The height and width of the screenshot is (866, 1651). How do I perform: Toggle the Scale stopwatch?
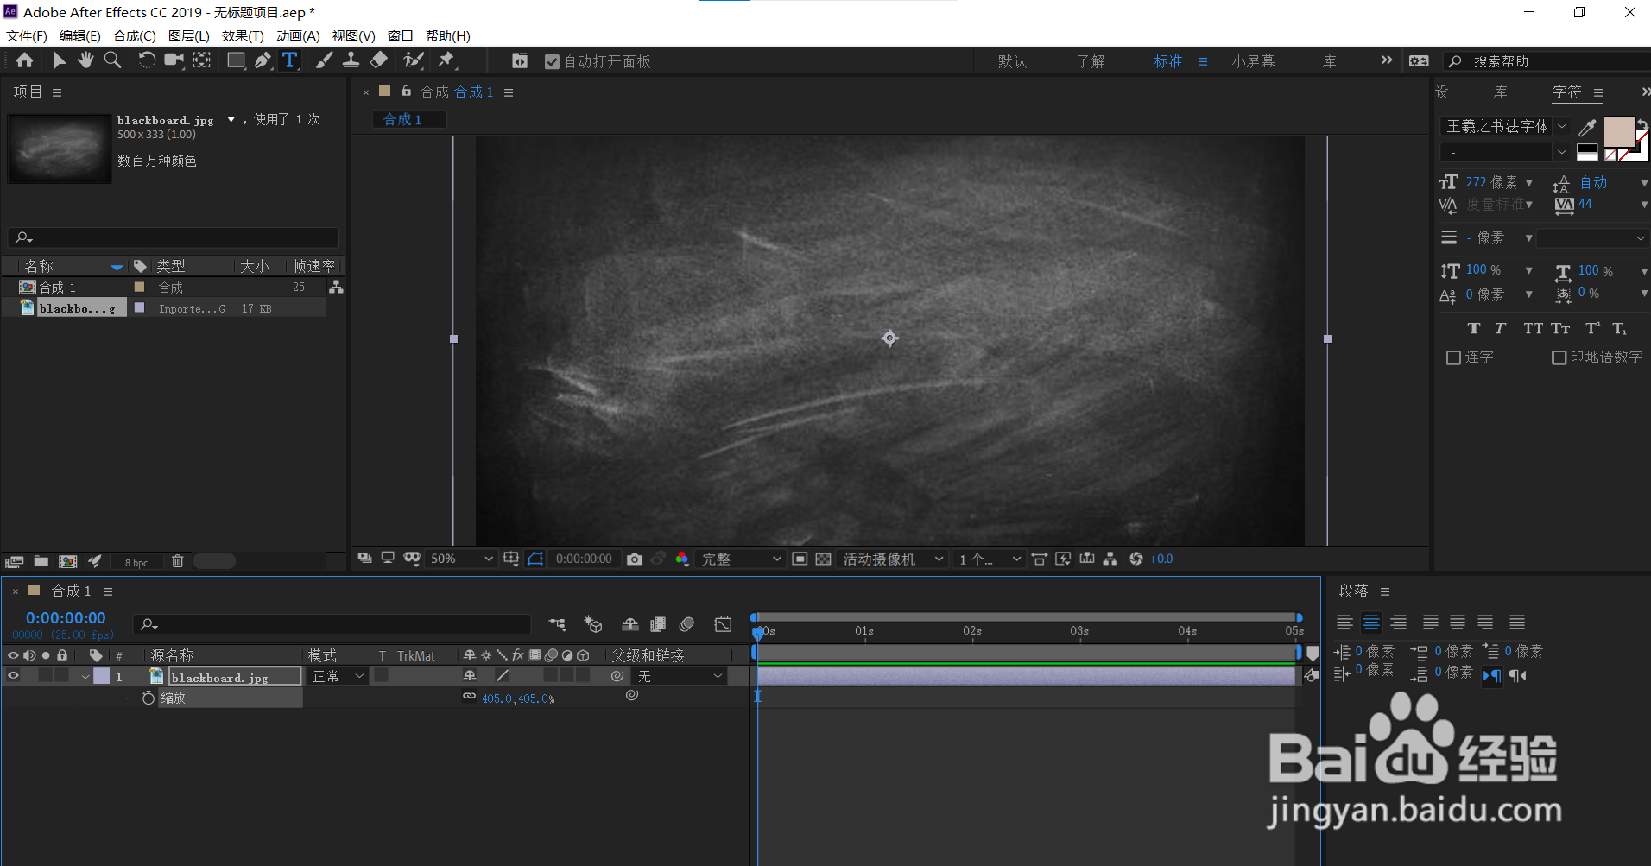[149, 698]
